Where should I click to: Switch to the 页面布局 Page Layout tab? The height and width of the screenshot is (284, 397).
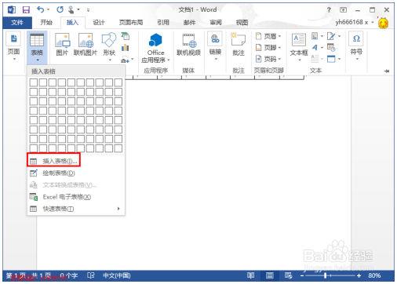(x=131, y=23)
